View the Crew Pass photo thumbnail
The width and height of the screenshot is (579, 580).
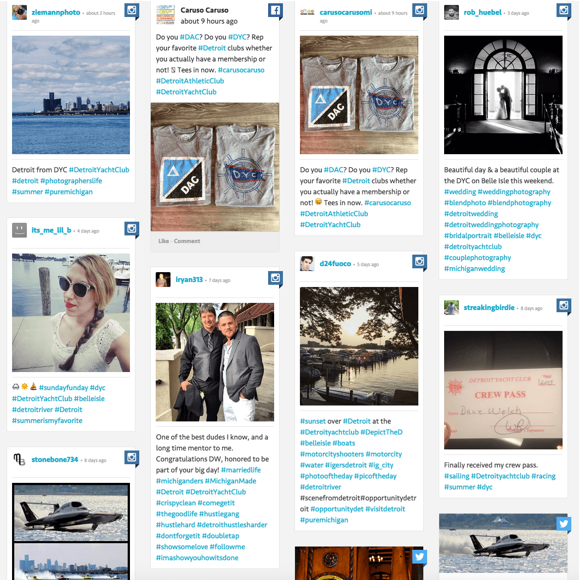pos(503,390)
